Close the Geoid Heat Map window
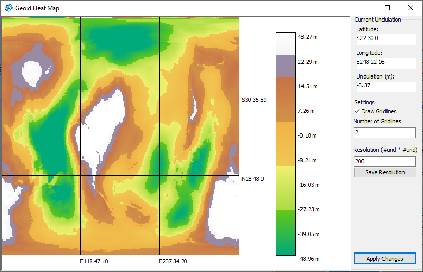The height and width of the screenshot is (272, 423). (x=411, y=8)
